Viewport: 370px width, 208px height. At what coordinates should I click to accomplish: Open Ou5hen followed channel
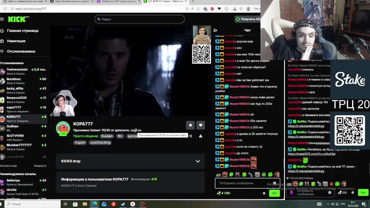[23, 128]
